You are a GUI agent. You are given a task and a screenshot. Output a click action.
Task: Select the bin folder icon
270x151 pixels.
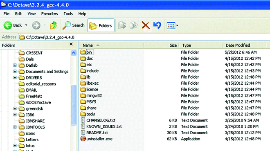pyautogui.click(x=83, y=52)
